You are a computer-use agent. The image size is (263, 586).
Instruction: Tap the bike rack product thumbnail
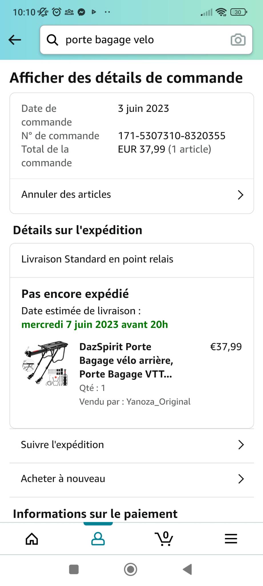(46, 363)
